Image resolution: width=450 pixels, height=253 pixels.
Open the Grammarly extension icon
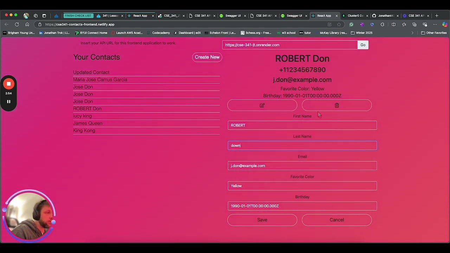tap(351, 24)
